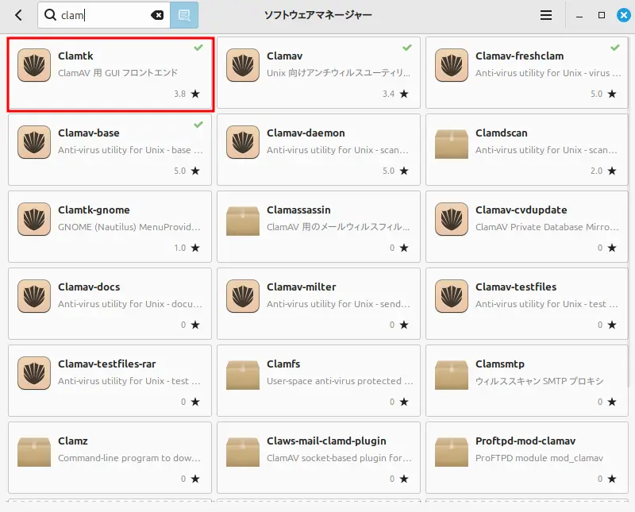Click the Clamav-base shield icon

click(34, 142)
